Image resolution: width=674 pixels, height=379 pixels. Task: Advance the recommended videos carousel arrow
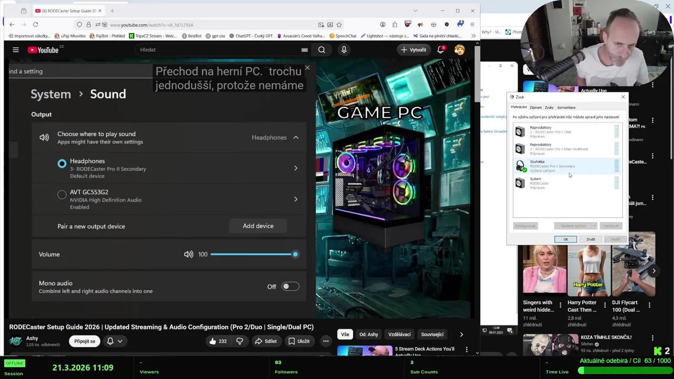[654, 271]
